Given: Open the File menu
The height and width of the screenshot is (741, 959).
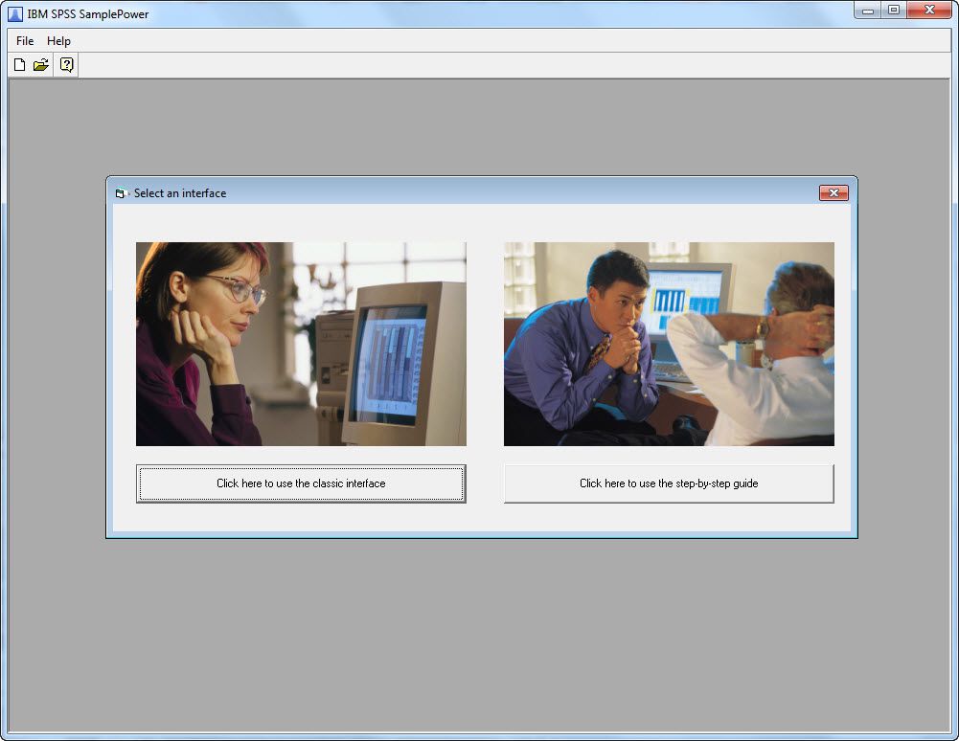Looking at the screenshot, I should tap(25, 41).
